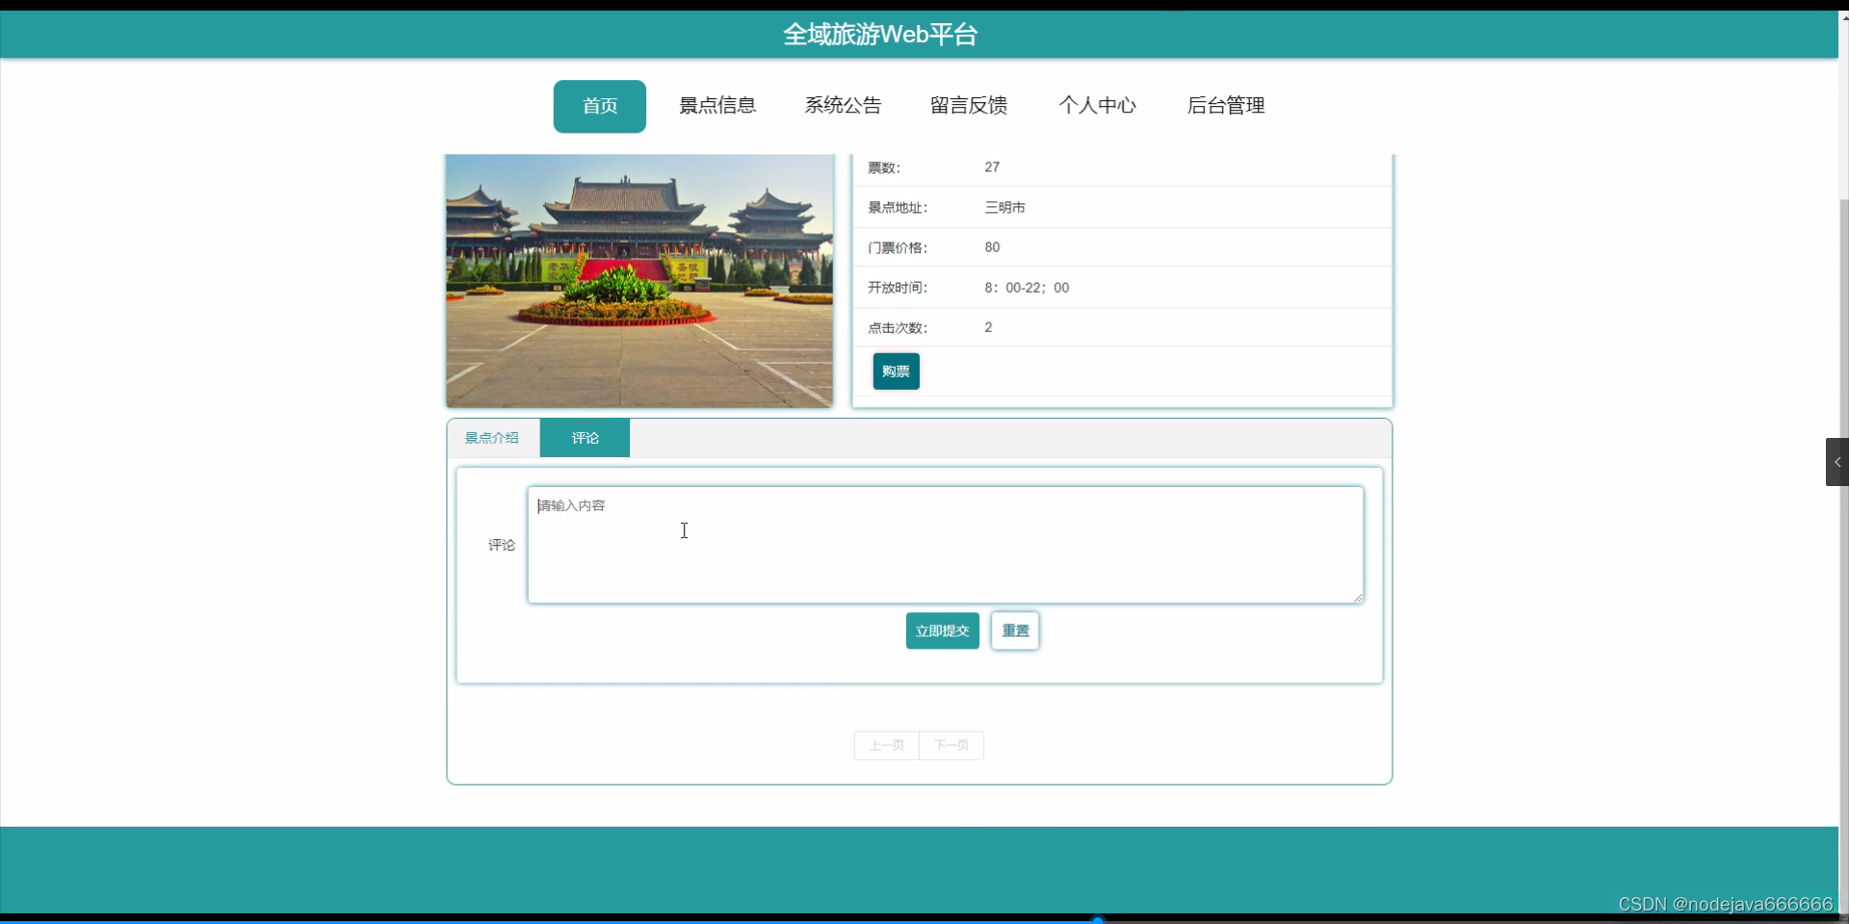The image size is (1849, 924).
Task: Go to previous page with 上一页
Action: 886,746
